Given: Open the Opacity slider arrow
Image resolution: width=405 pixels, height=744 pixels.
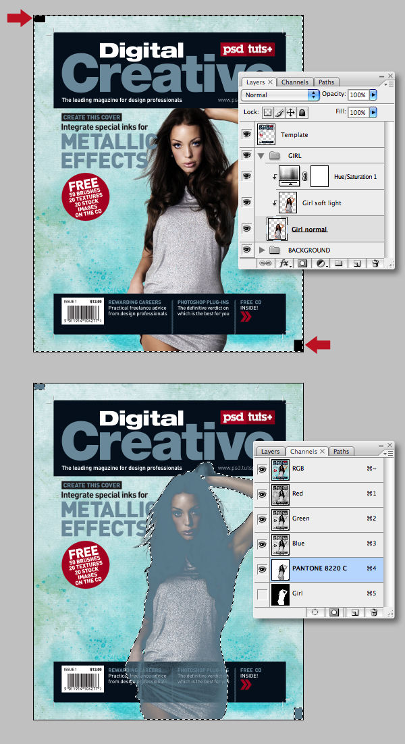Looking at the screenshot, I should point(373,95).
